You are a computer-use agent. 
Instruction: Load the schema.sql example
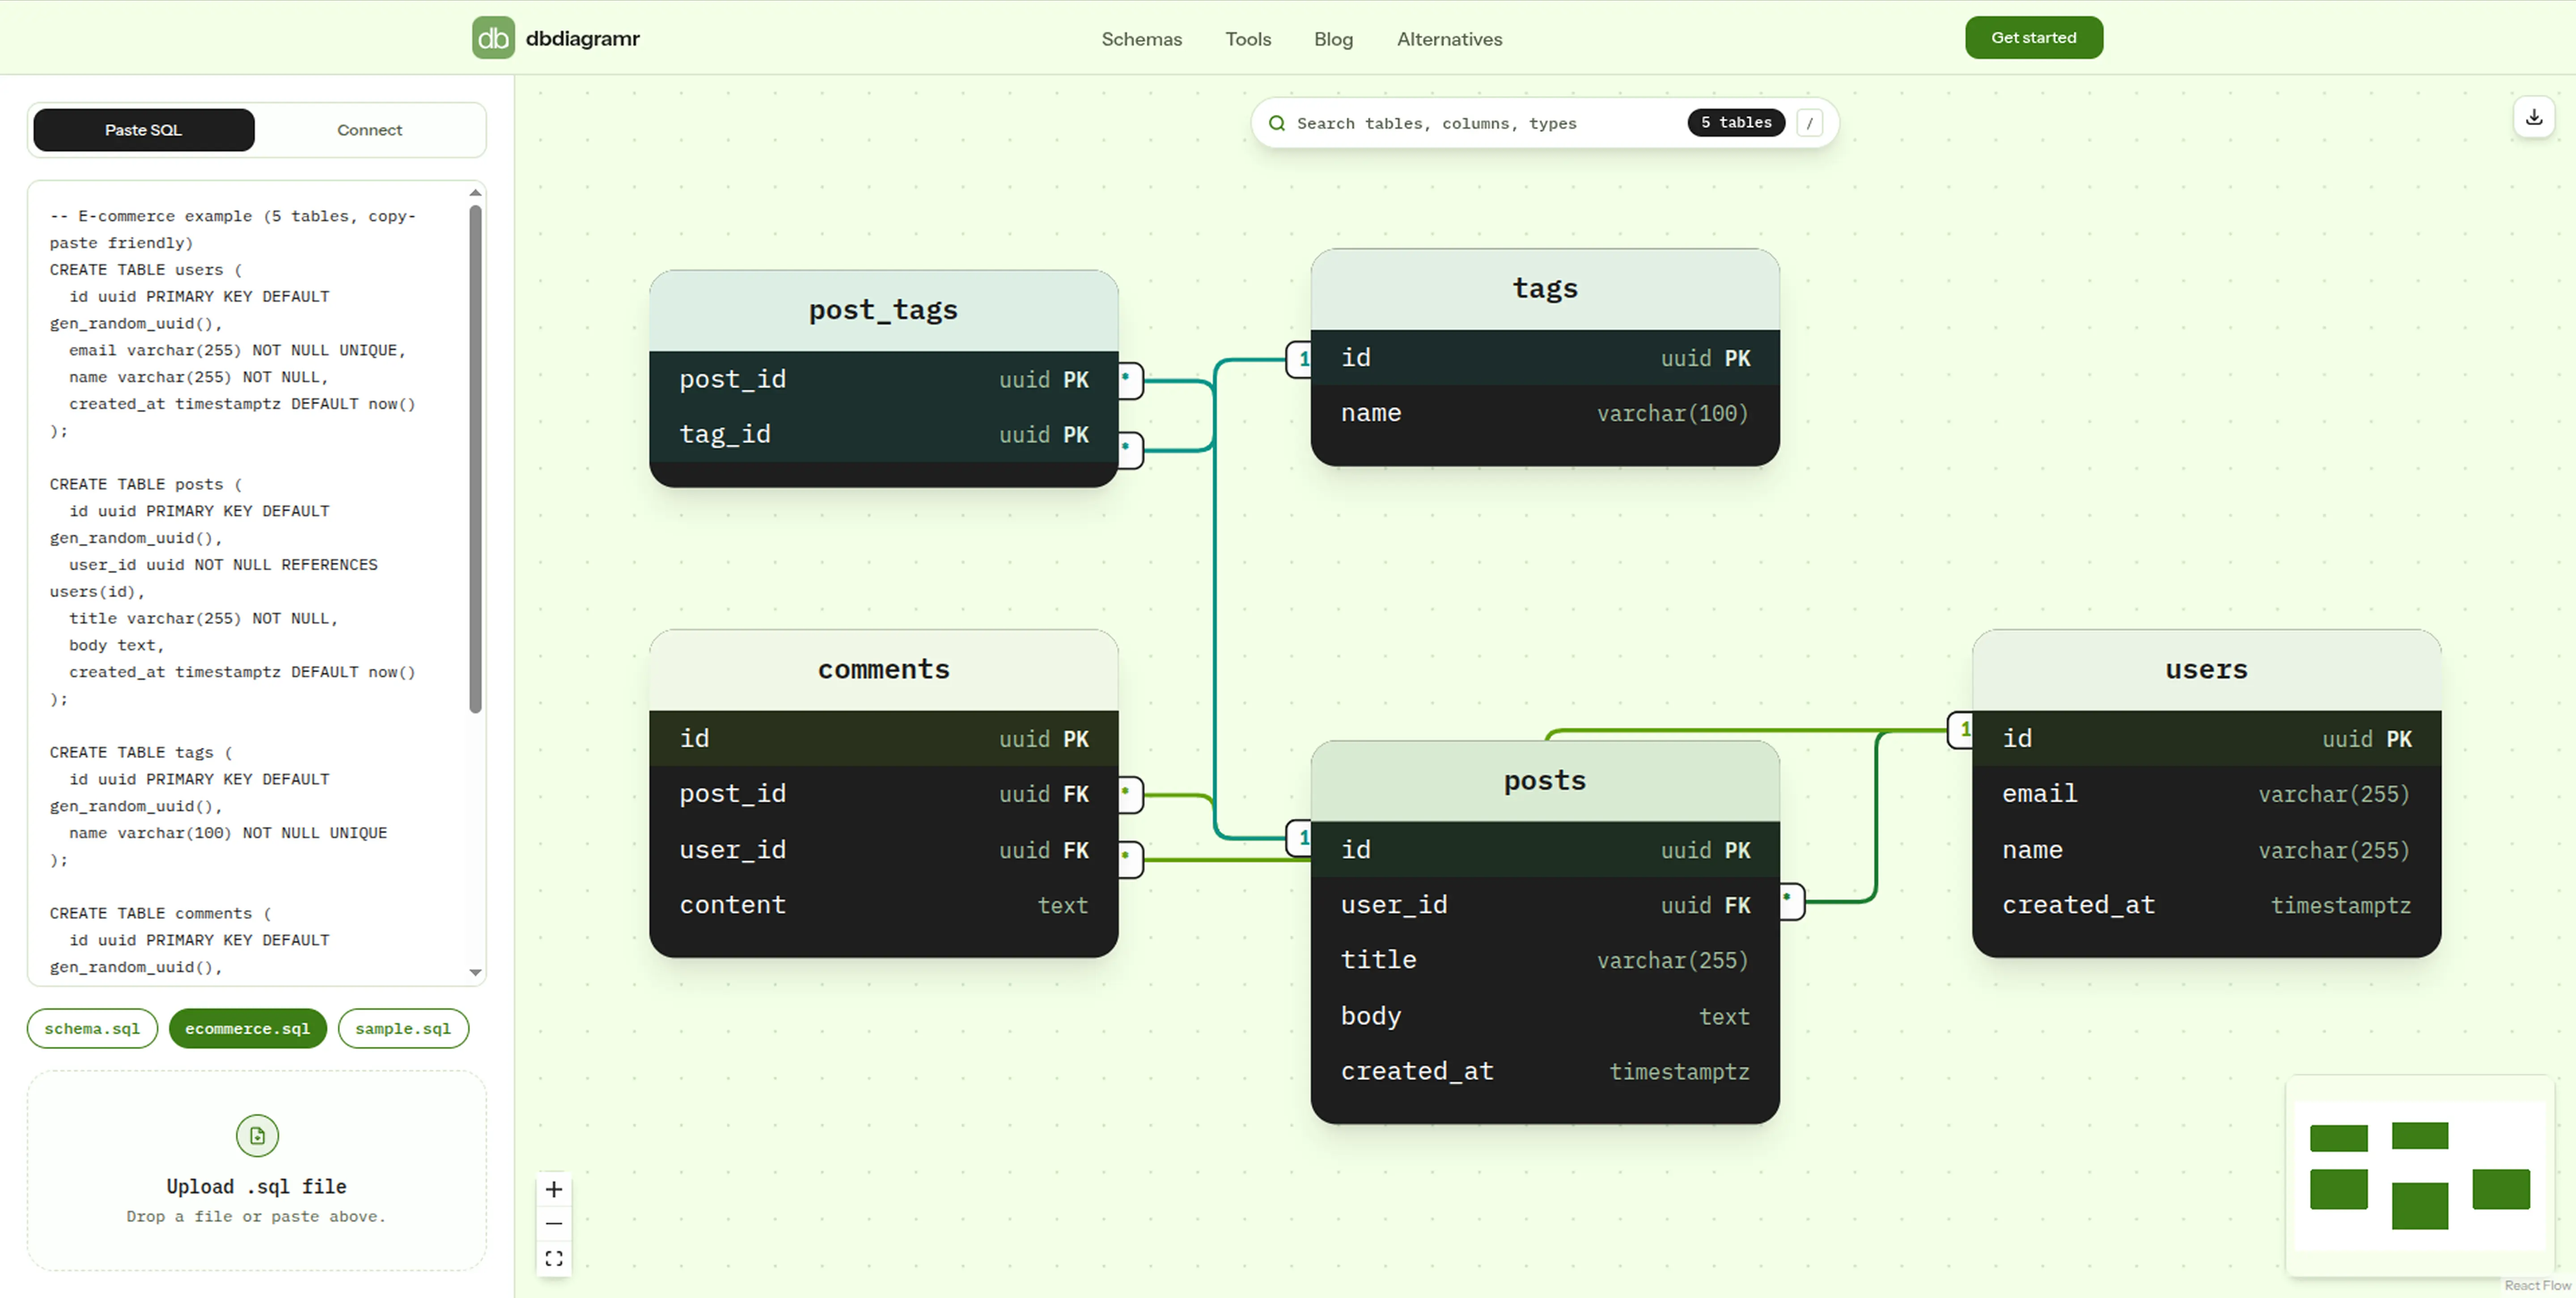coord(92,1028)
